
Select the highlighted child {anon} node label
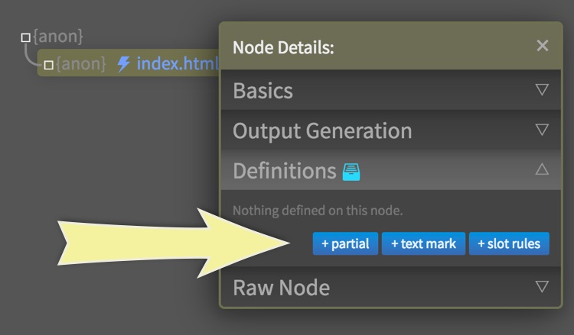(x=82, y=64)
